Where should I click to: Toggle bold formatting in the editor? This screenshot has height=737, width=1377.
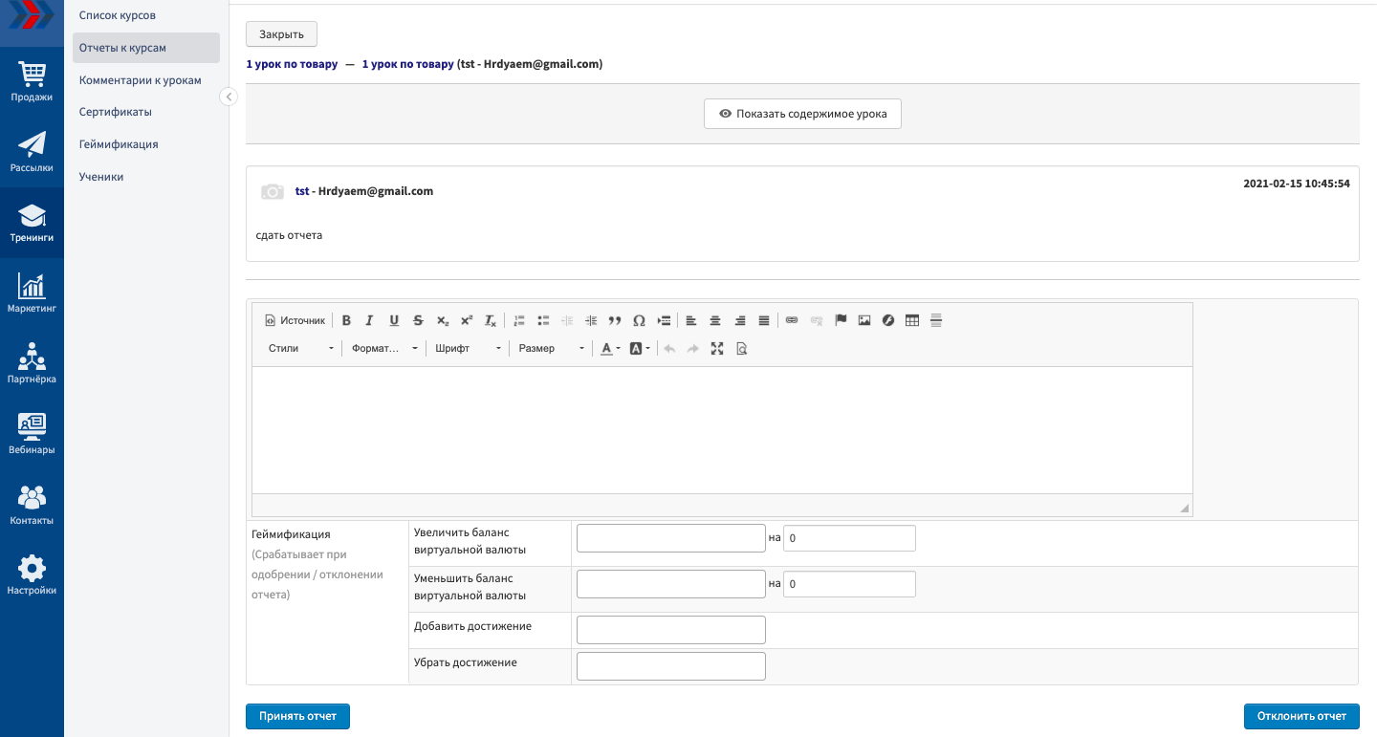346,320
